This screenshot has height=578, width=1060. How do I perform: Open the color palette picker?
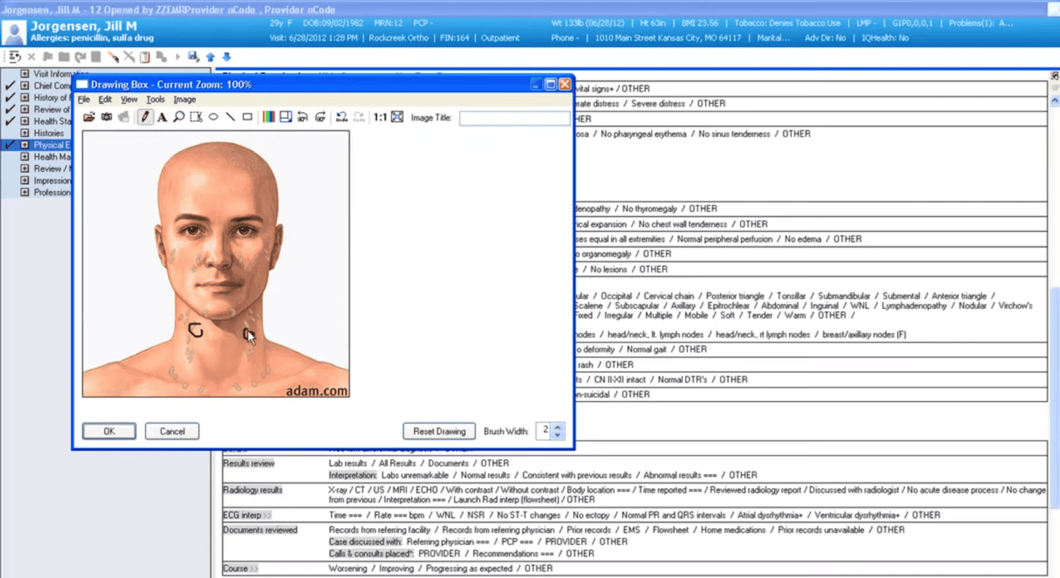pyautogui.click(x=268, y=117)
